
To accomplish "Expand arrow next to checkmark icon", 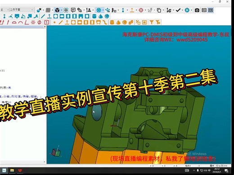I will coord(182,10).
